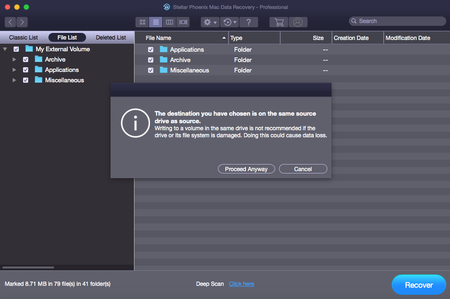Click the forward navigation arrow
This screenshot has width=450, height=299.
pos(22,22)
